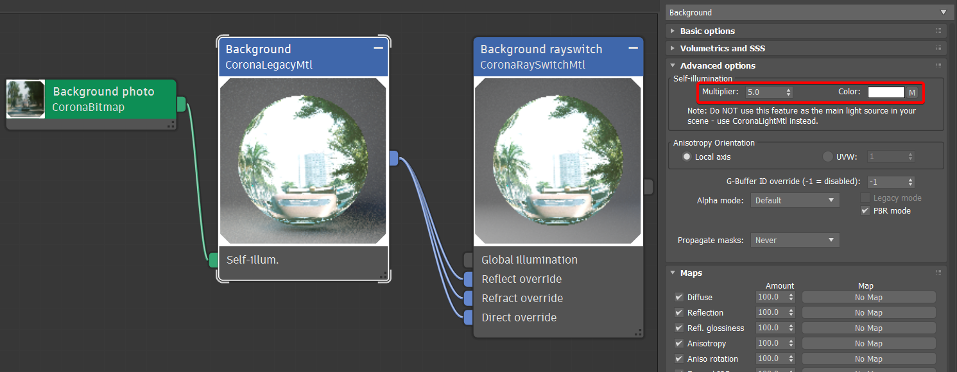This screenshot has width=957, height=372.
Task: Select the Local axis radio button
Action: 686,156
